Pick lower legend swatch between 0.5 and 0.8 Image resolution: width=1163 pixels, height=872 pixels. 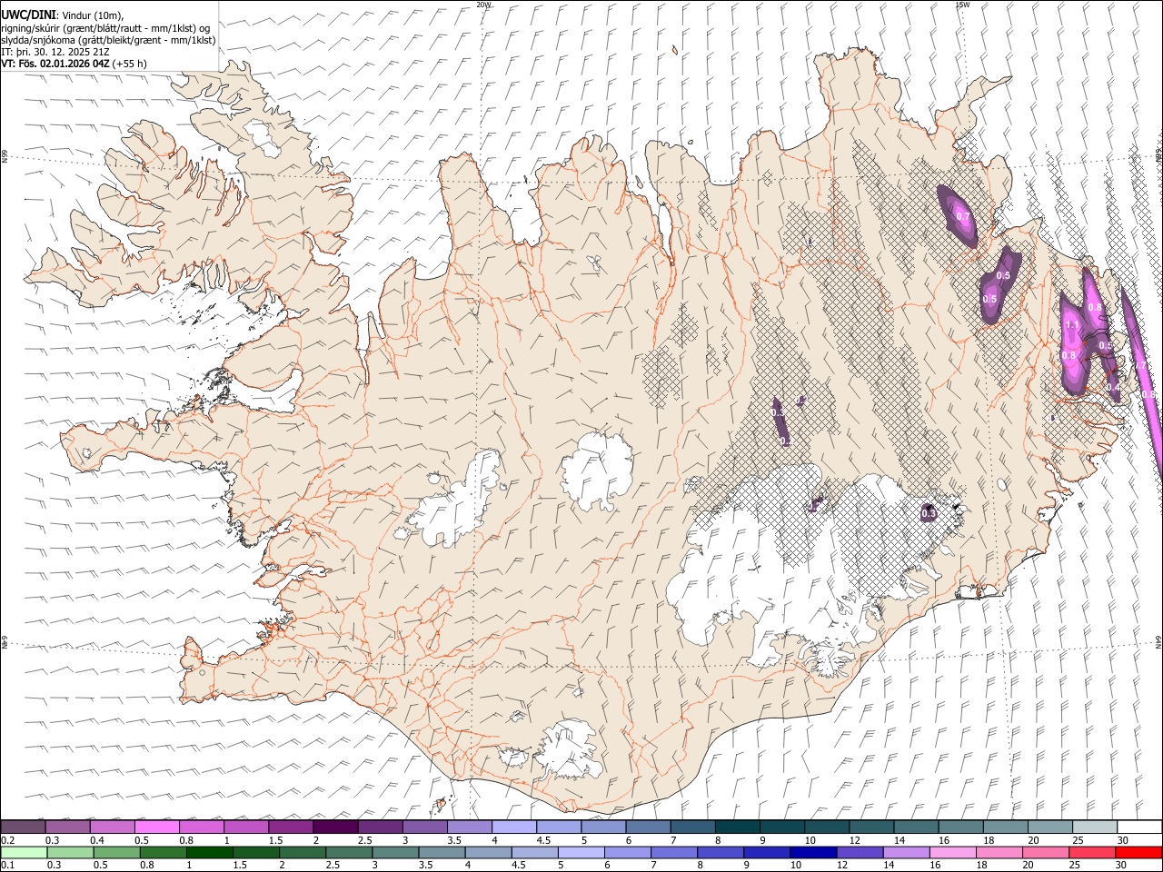tap(117, 853)
